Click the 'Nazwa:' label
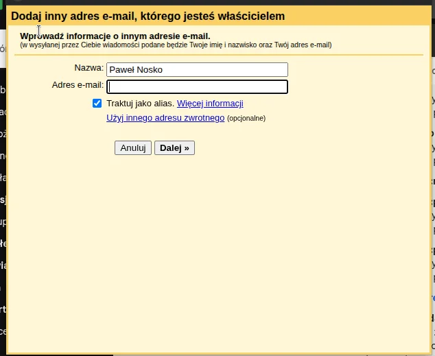The width and height of the screenshot is (435, 356). click(x=89, y=68)
